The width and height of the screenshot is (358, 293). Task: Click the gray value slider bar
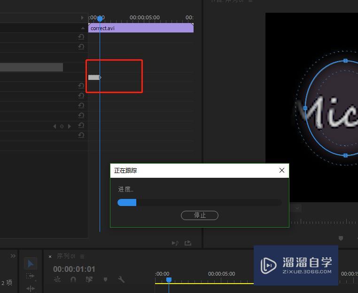point(31,67)
